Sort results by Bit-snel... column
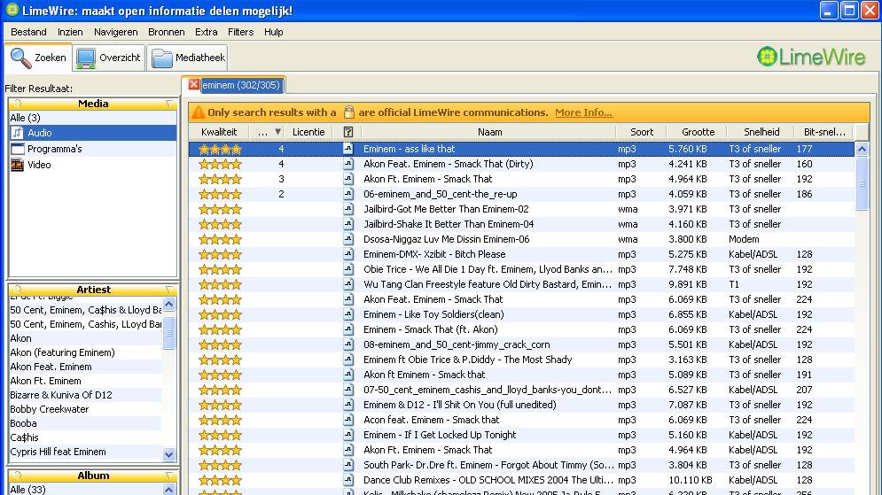The image size is (882, 495). tap(824, 132)
